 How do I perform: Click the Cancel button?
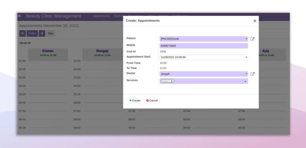coord(152,101)
